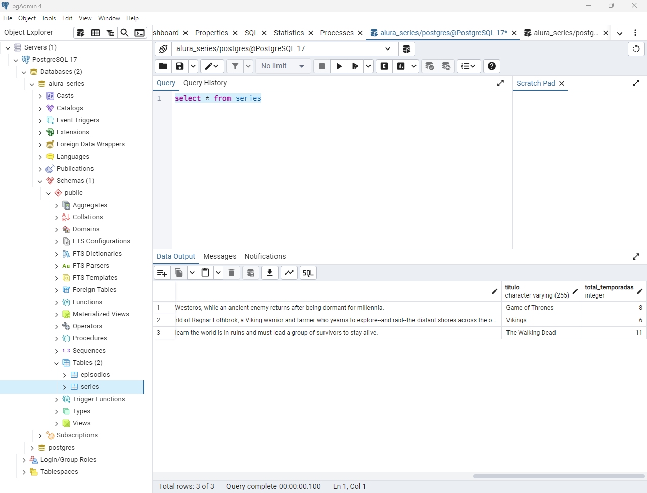The width and height of the screenshot is (647, 493).
Task: Open Query Tool from Object Explorer toolbar
Action: [80, 33]
